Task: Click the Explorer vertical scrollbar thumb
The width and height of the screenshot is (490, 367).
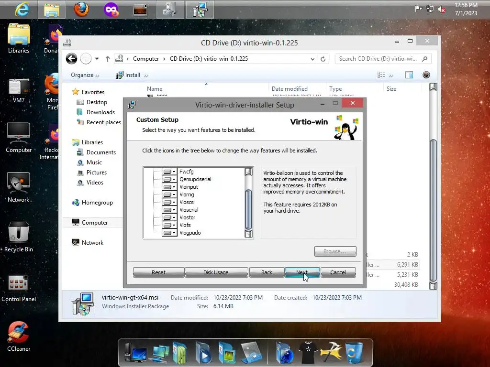Action: [433, 210]
